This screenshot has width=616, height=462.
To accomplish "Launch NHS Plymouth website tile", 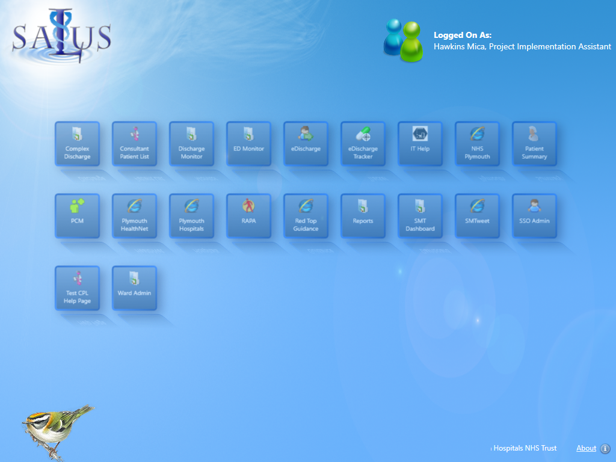I will [x=477, y=144].
